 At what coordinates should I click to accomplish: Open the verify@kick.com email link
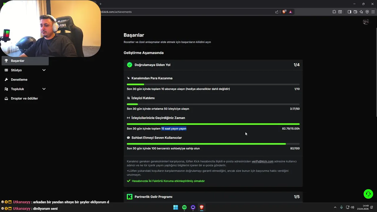(262, 161)
